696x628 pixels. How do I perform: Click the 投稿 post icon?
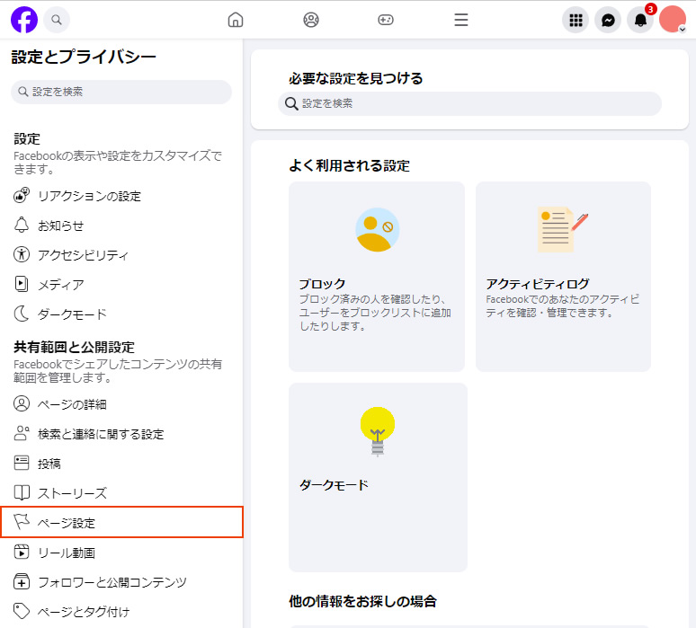coord(22,463)
